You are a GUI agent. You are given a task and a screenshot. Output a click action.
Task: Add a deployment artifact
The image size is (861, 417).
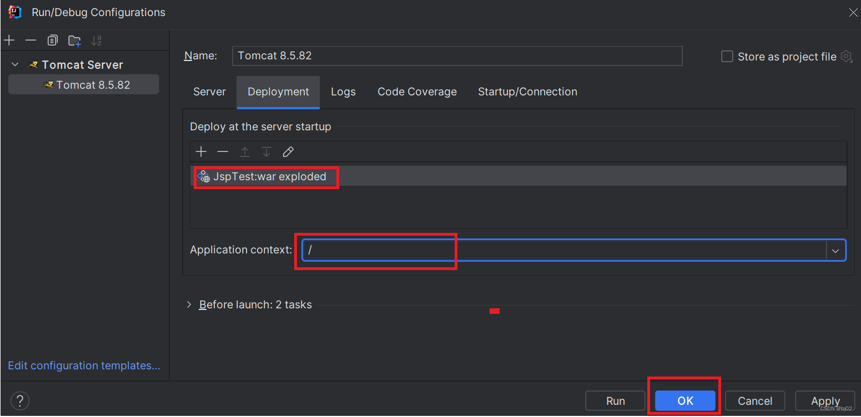[x=201, y=152]
